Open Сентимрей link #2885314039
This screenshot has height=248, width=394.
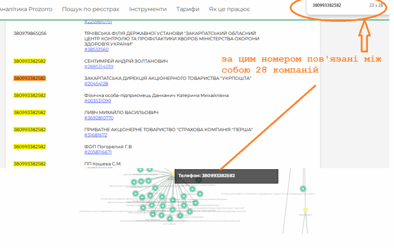98,66
